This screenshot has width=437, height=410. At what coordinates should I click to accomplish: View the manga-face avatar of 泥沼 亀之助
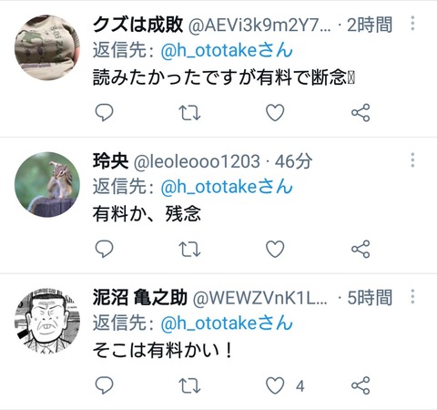[47, 321]
